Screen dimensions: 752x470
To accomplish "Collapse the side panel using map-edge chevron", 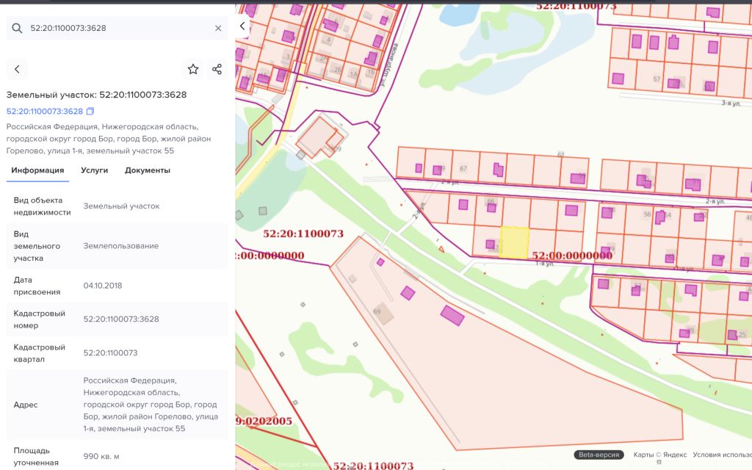I will tap(243, 26).
